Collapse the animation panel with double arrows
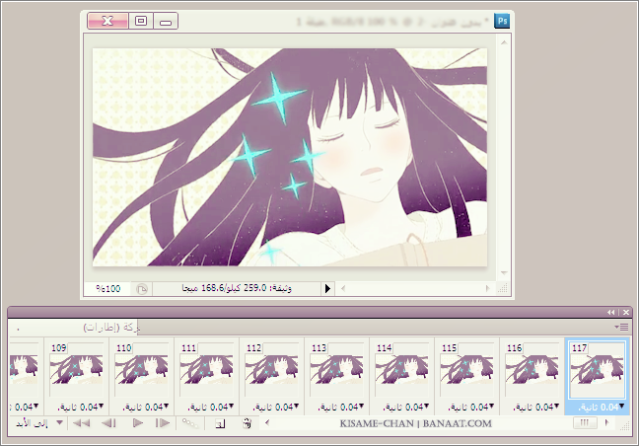639x446 pixels. click(x=611, y=312)
